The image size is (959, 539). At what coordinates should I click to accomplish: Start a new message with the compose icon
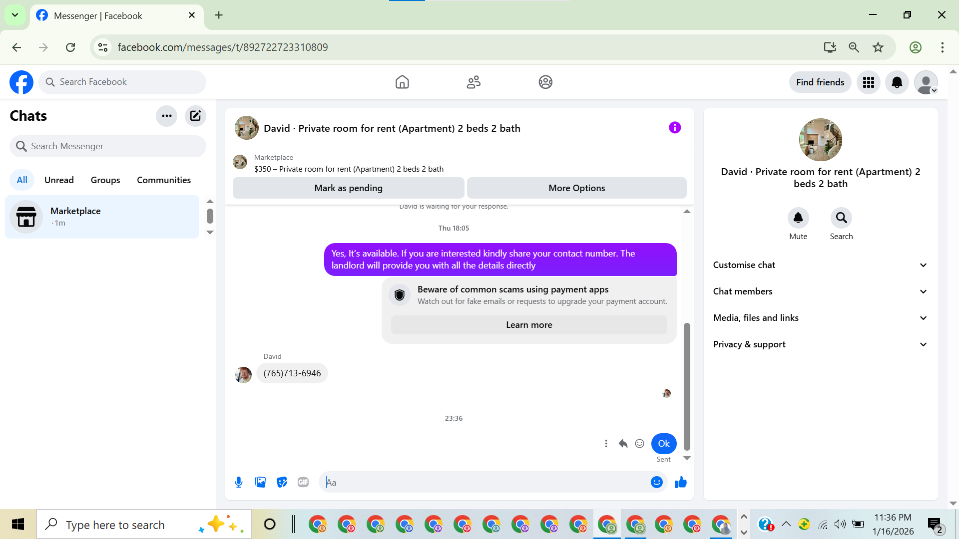point(195,116)
